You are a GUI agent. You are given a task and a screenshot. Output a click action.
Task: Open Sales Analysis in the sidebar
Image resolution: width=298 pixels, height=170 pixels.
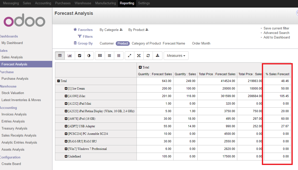point(12,57)
